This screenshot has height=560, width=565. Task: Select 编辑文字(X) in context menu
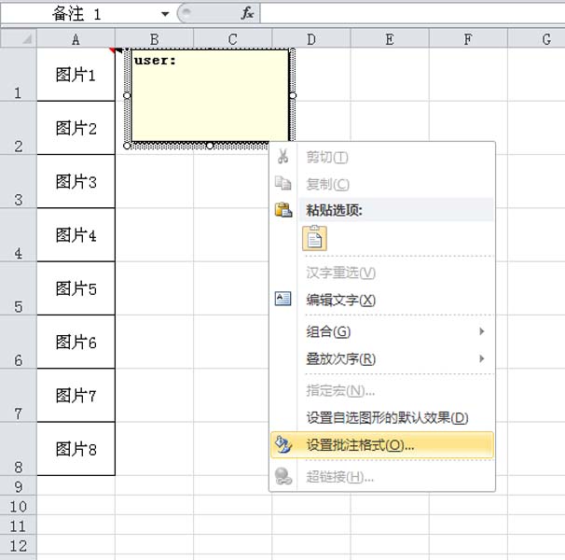click(340, 300)
